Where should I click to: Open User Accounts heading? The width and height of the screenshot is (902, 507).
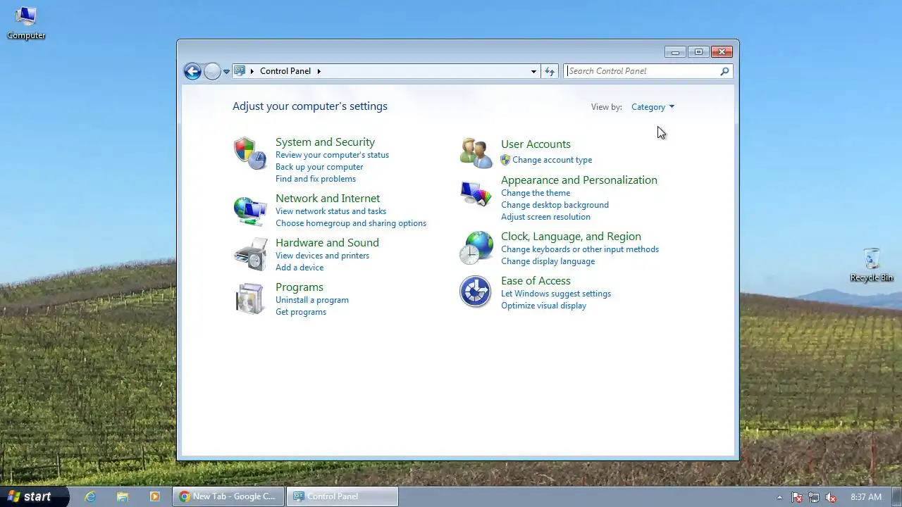coord(536,144)
